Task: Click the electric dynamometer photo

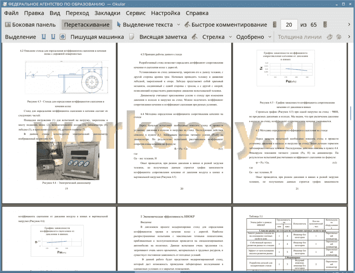Action: coord(68,161)
